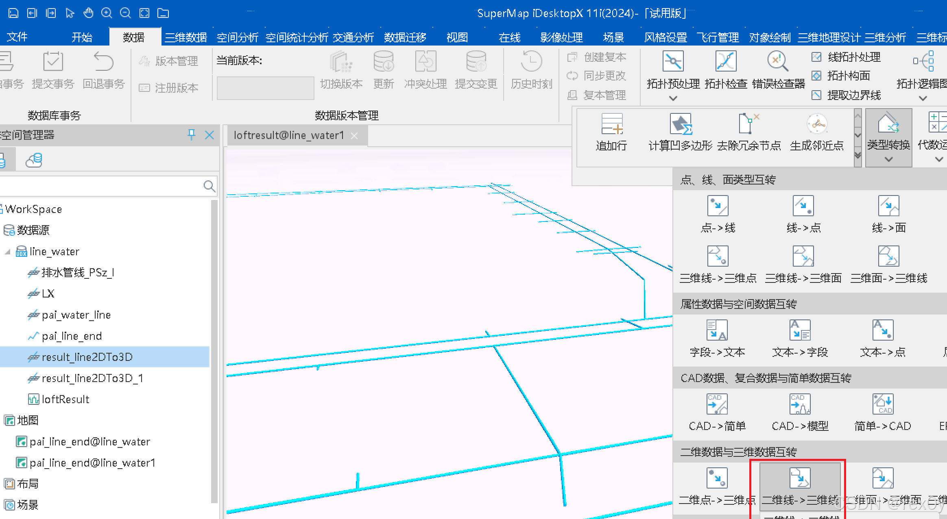Expand the 类型转换 dropdown button
The height and width of the screenshot is (519, 947).
click(x=888, y=159)
